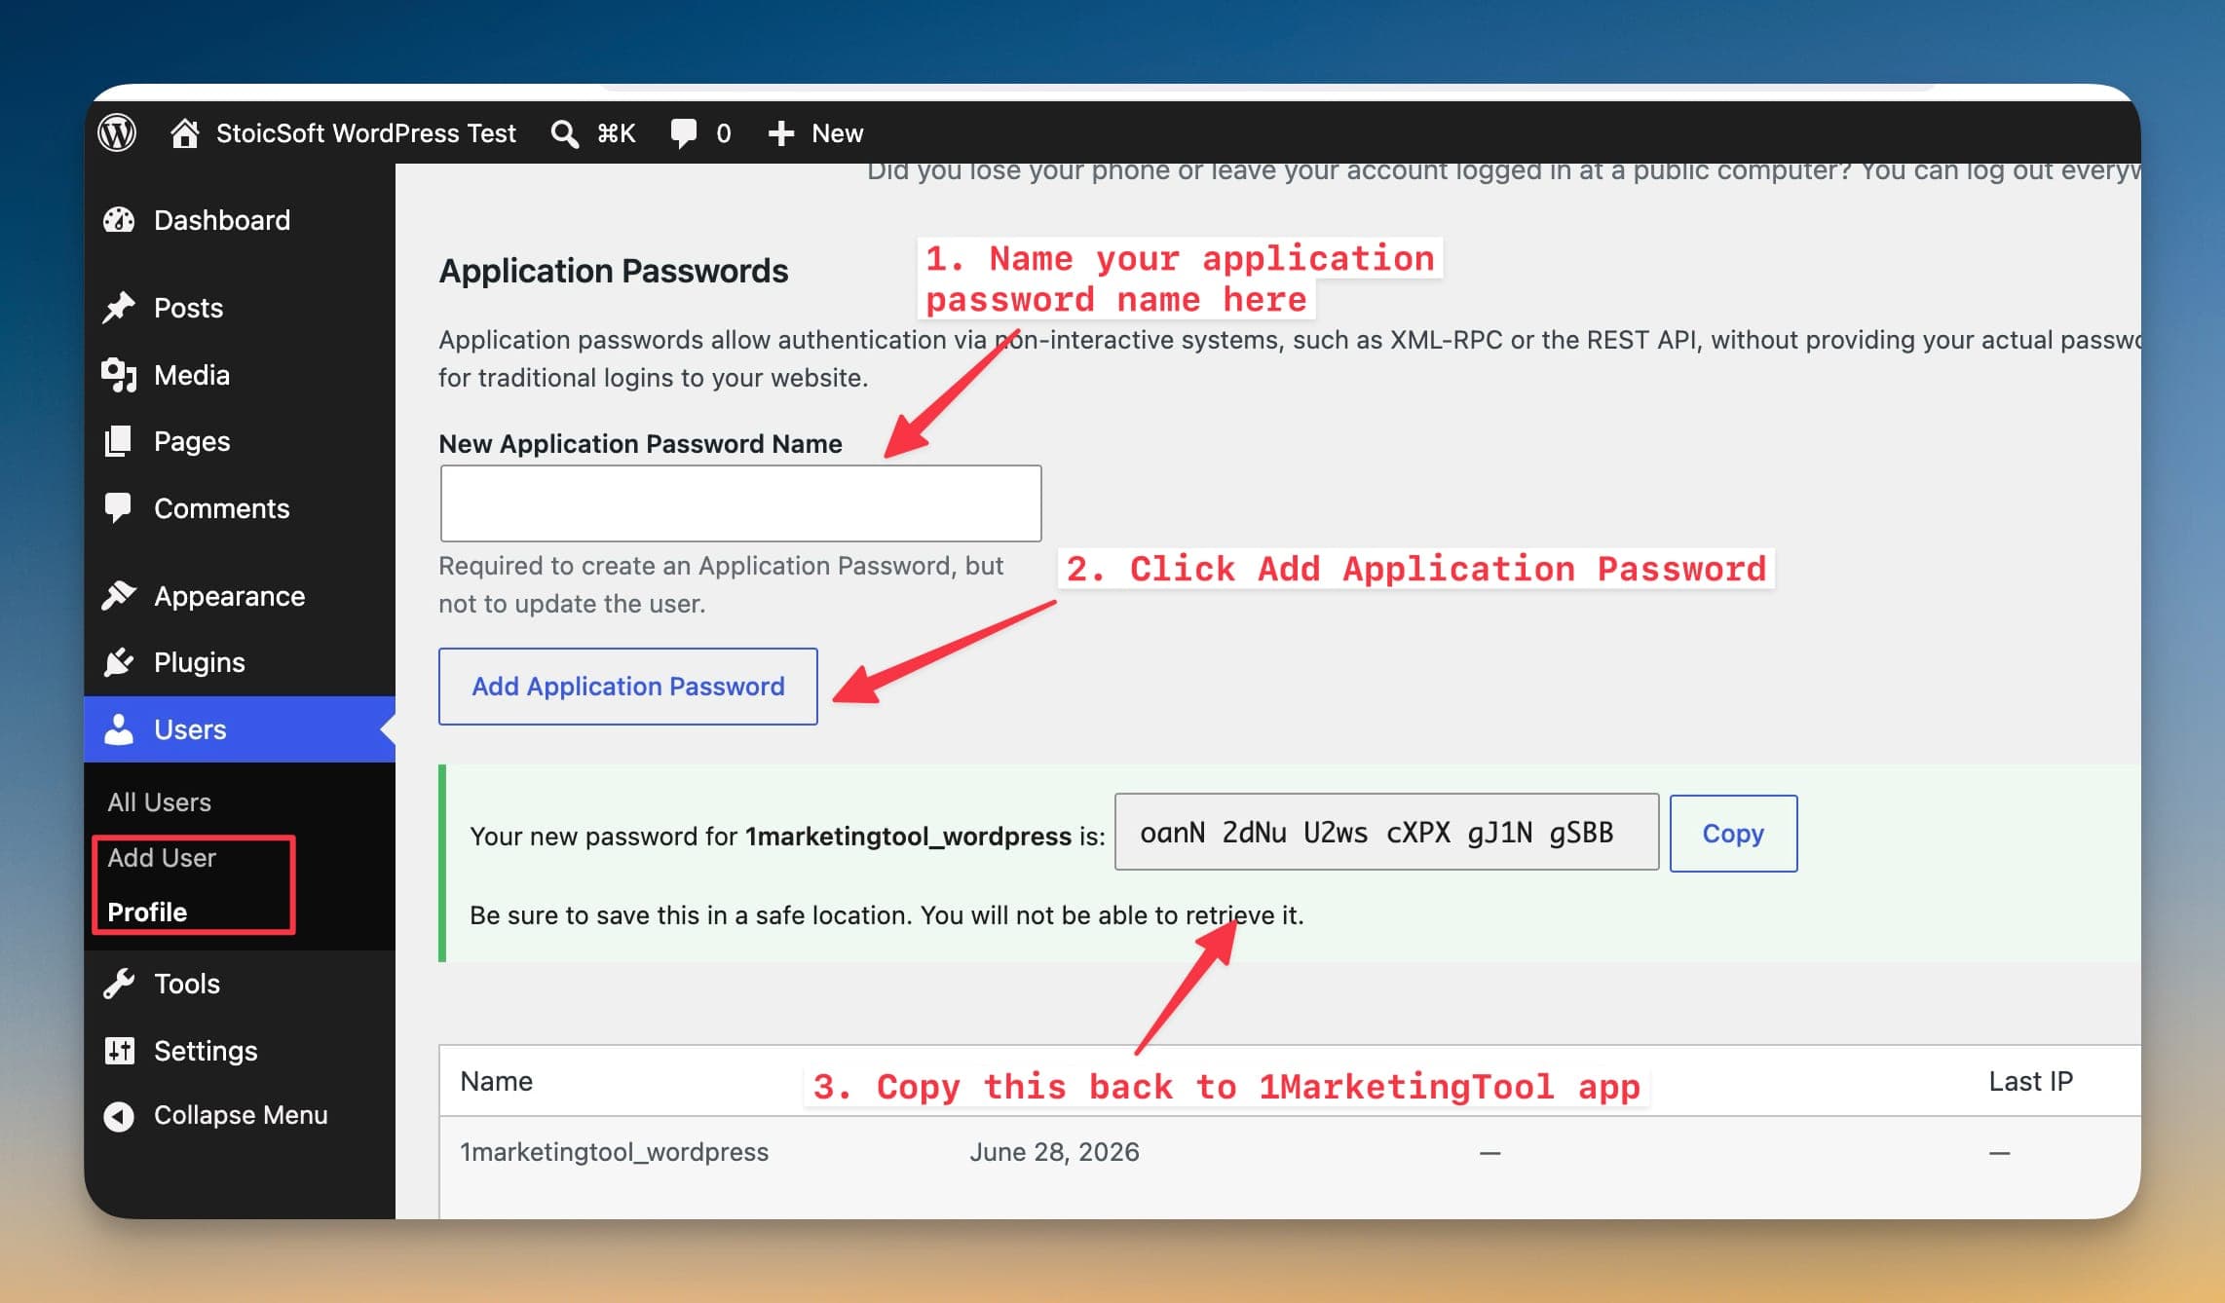Collapse the sidebar via Collapse Menu label

[x=241, y=1115]
